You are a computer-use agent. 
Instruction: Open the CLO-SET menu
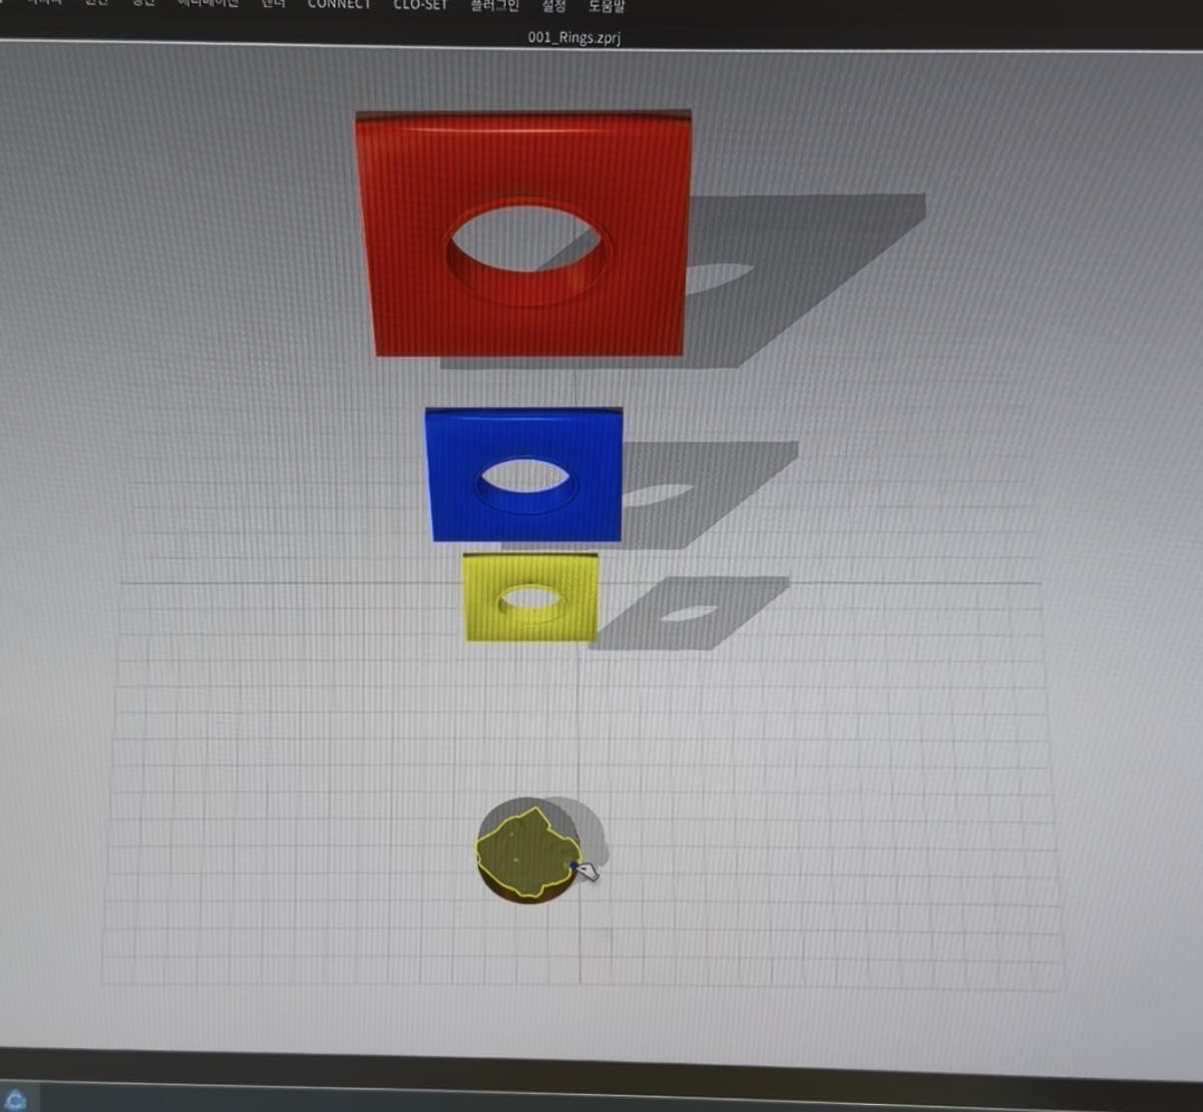(420, 5)
